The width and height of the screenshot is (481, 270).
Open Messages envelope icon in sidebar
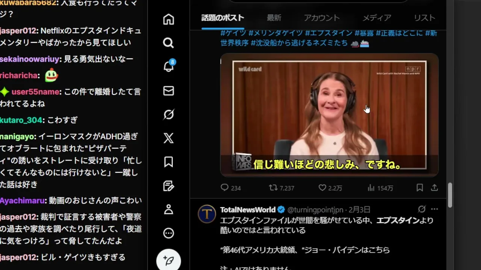tap(168, 91)
